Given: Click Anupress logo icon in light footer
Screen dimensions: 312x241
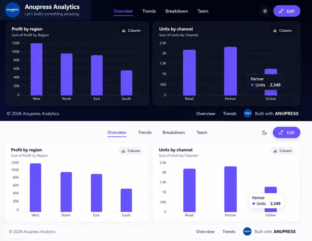Looking at the screenshot, I should (x=247, y=232).
